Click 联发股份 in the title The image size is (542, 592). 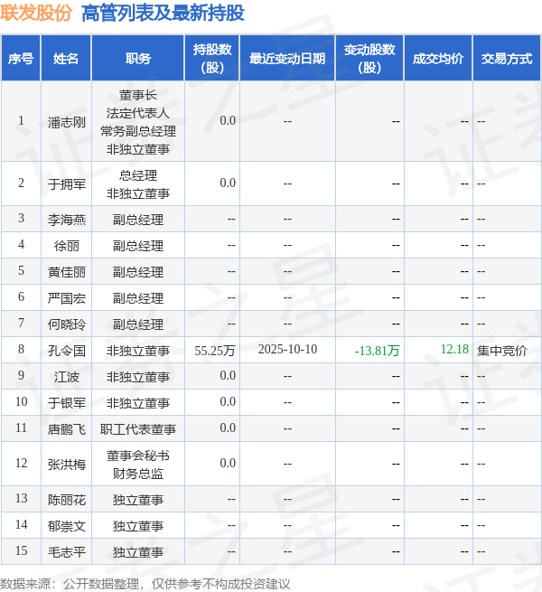click(36, 13)
